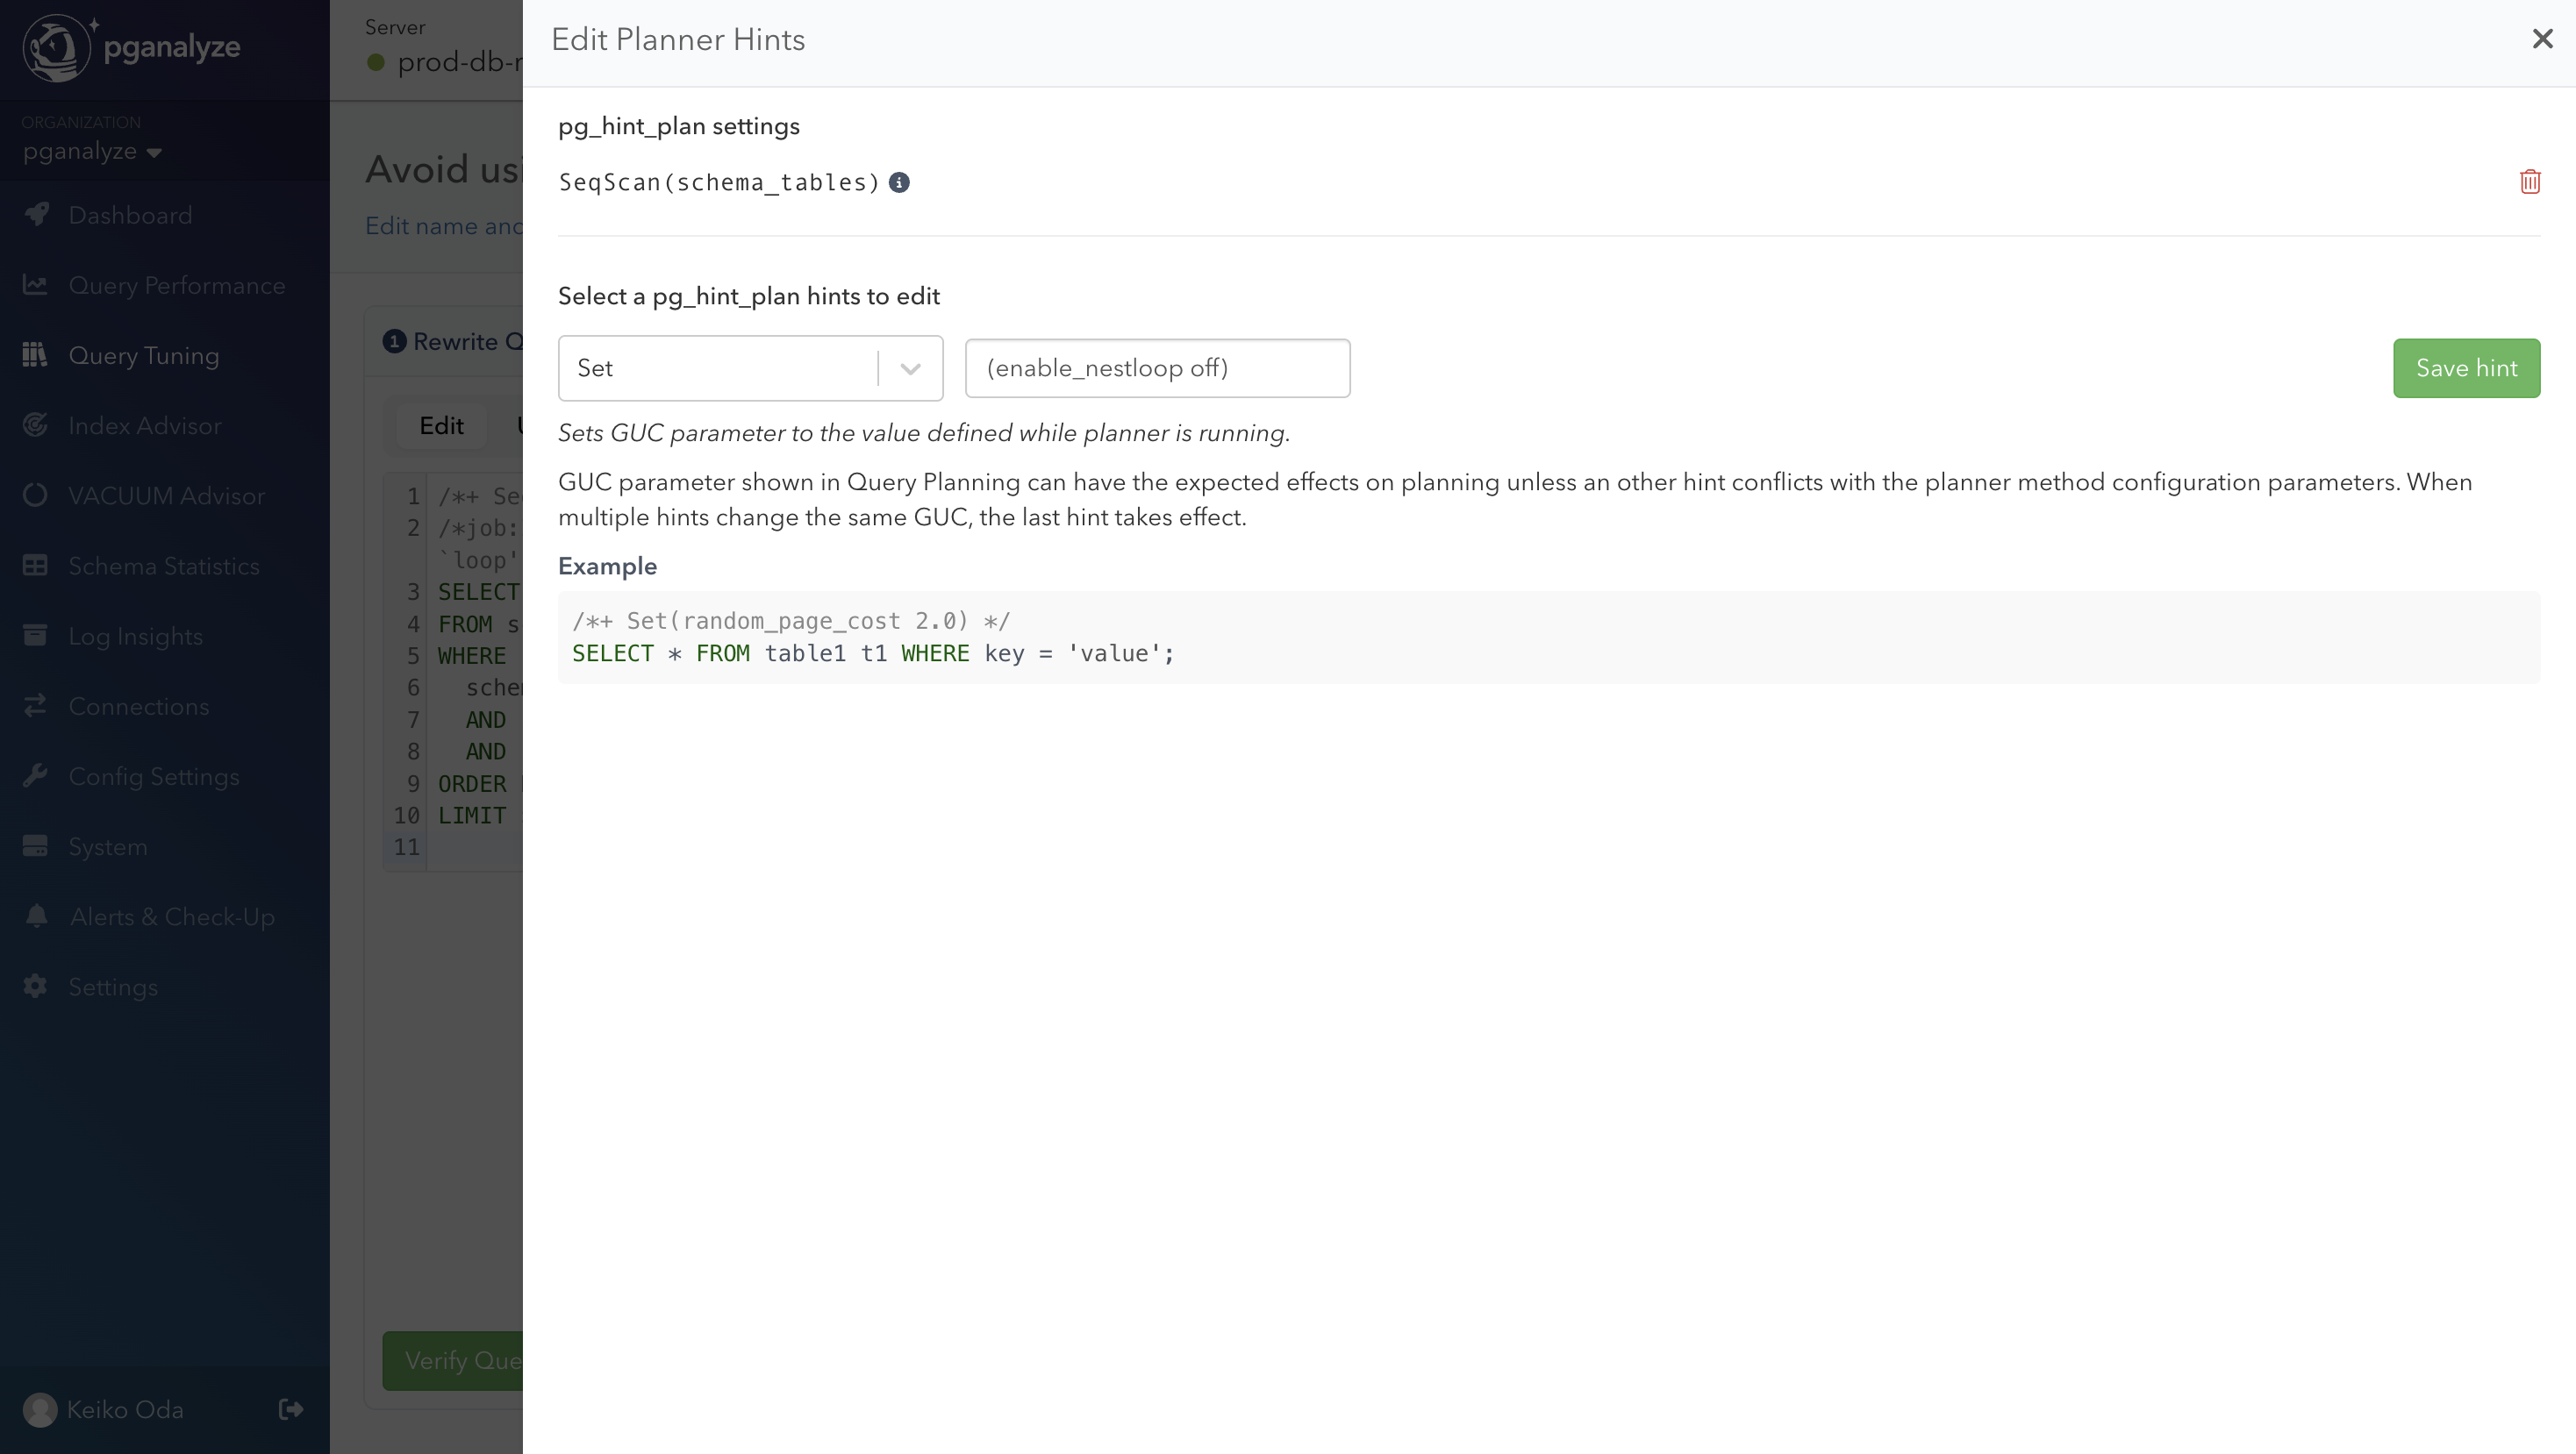Open Settings in the sidebar

tap(113, 987)
